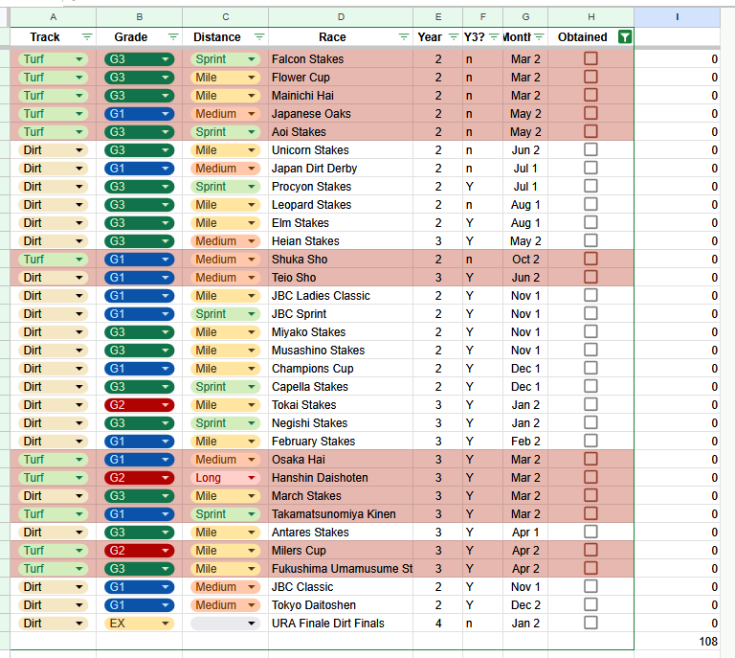735x658 pixels.
Task: Check Obtained box for Falcon Stakes
Action: (590, 58)
